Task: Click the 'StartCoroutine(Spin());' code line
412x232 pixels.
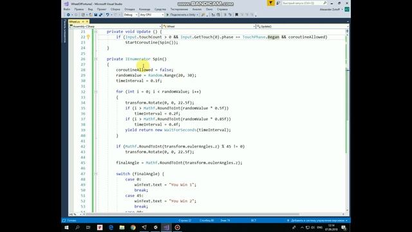Action: point(152,43)
